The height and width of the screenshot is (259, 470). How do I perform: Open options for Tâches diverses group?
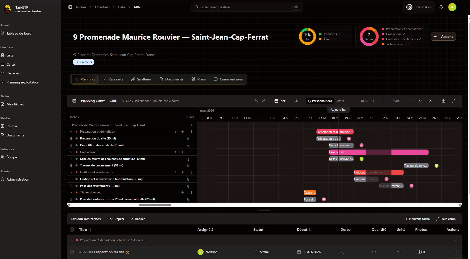(x=192, y=192)
